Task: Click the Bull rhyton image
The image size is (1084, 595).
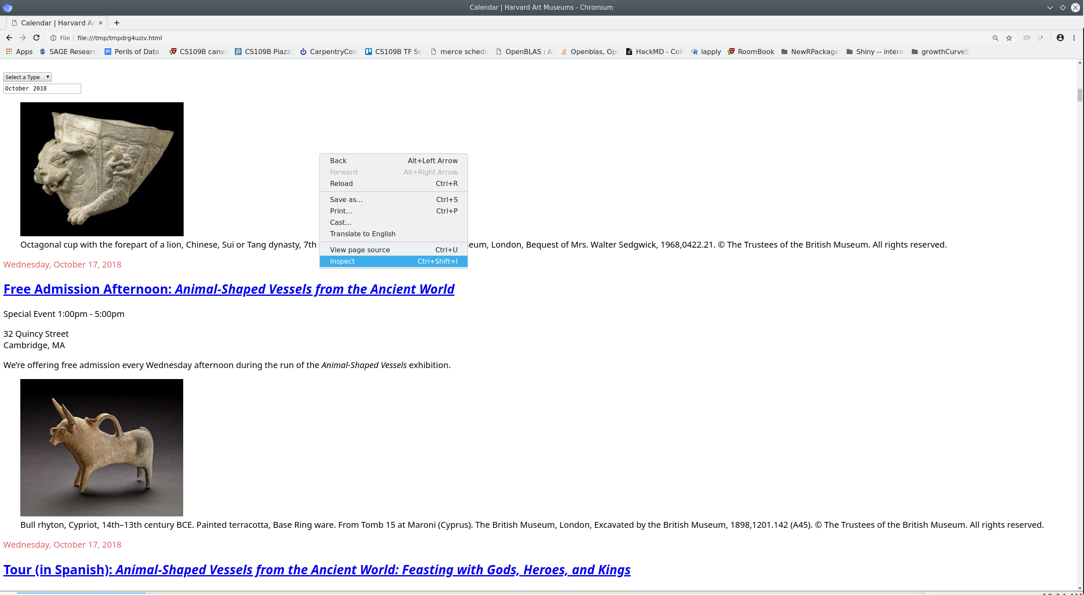Action: [x=102, y=448]
